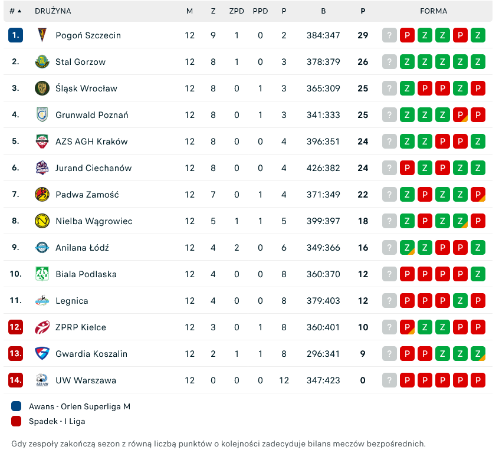Open the UW Warszawa team name link

tap(86, 380)
